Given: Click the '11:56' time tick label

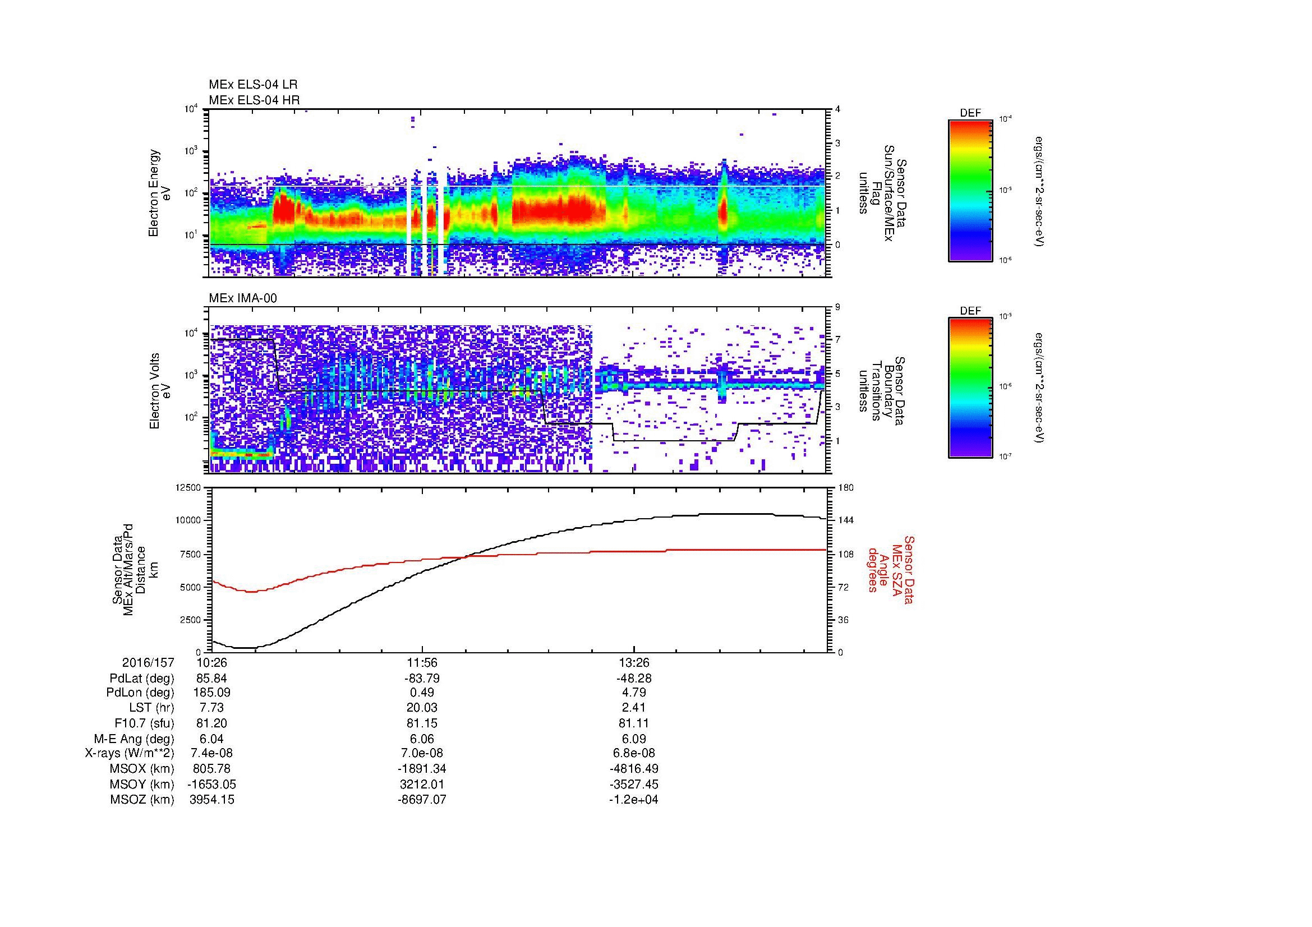Looking at the screenshot, I should (422, 663).
